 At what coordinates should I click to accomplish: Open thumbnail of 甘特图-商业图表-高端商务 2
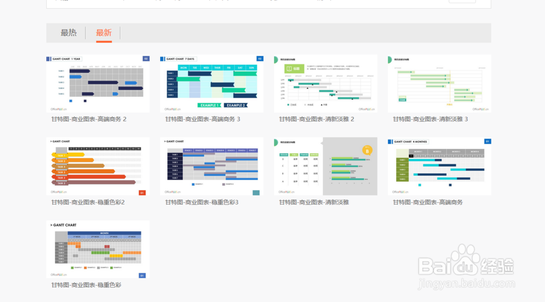(x=98, y=83)
